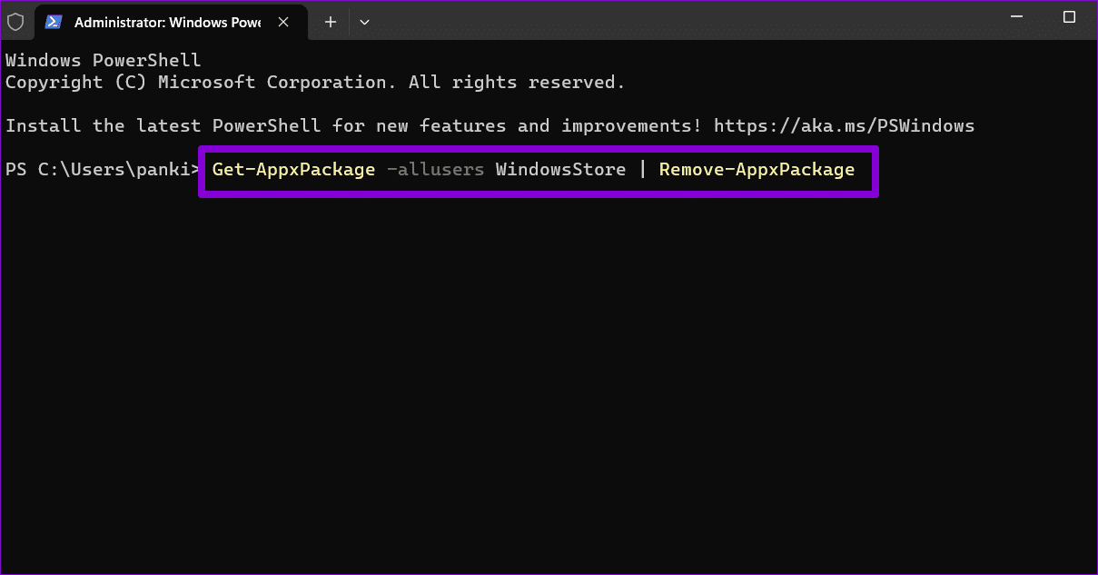Click the Windows PowerShell header line
This screenshot has height=575, width=1098.
(103, 60)
